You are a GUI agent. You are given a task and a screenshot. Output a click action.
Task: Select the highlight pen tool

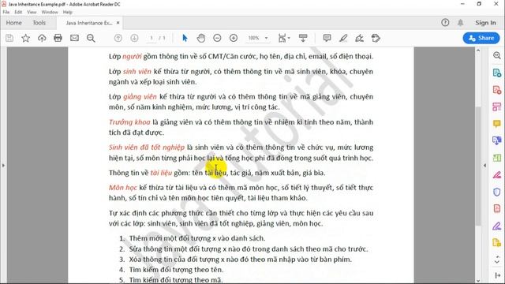tap(343, 38)
